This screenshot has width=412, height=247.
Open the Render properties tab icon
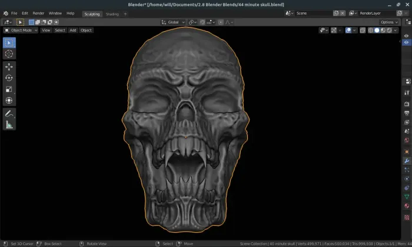tap(406, 104)
